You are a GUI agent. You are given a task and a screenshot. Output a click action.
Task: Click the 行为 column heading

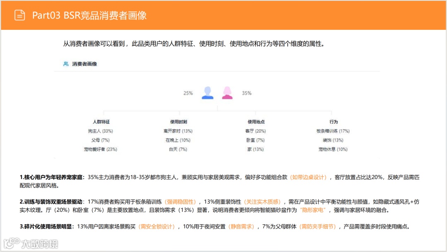(x=334, y=122)
